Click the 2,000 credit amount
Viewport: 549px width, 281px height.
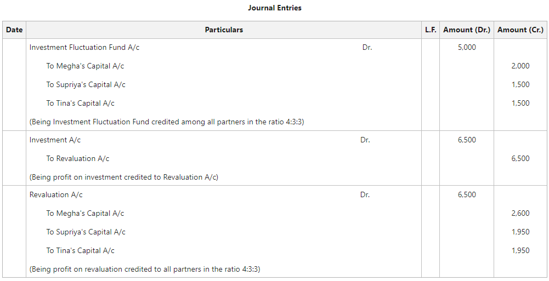tap(520, 66)
